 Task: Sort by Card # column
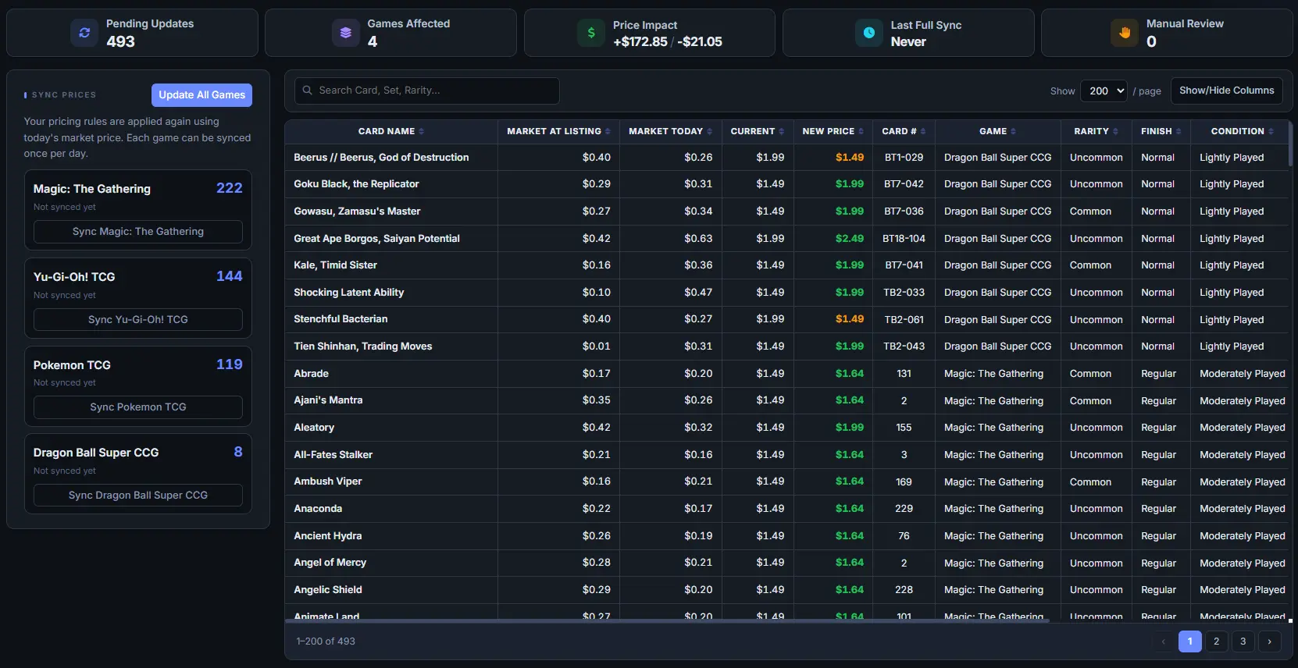coord(904,131)
